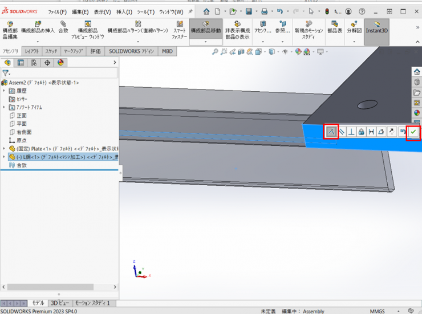Toggle the Instant3D button
This screenshot has height=314, width=422.
click(x=376, y=28)
